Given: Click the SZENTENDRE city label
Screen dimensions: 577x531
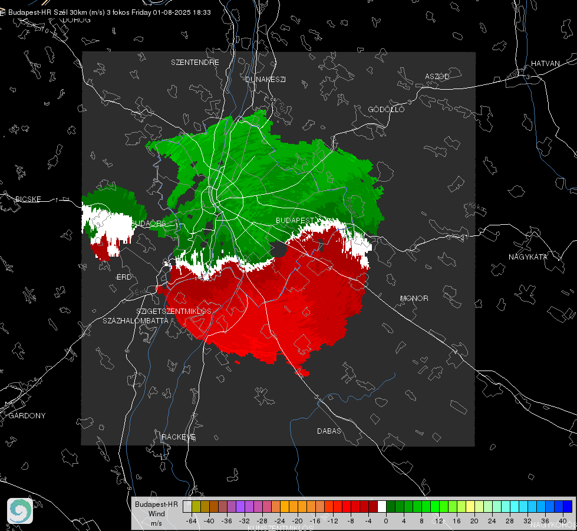Looking at the screenshot, I should coord(195,63).
